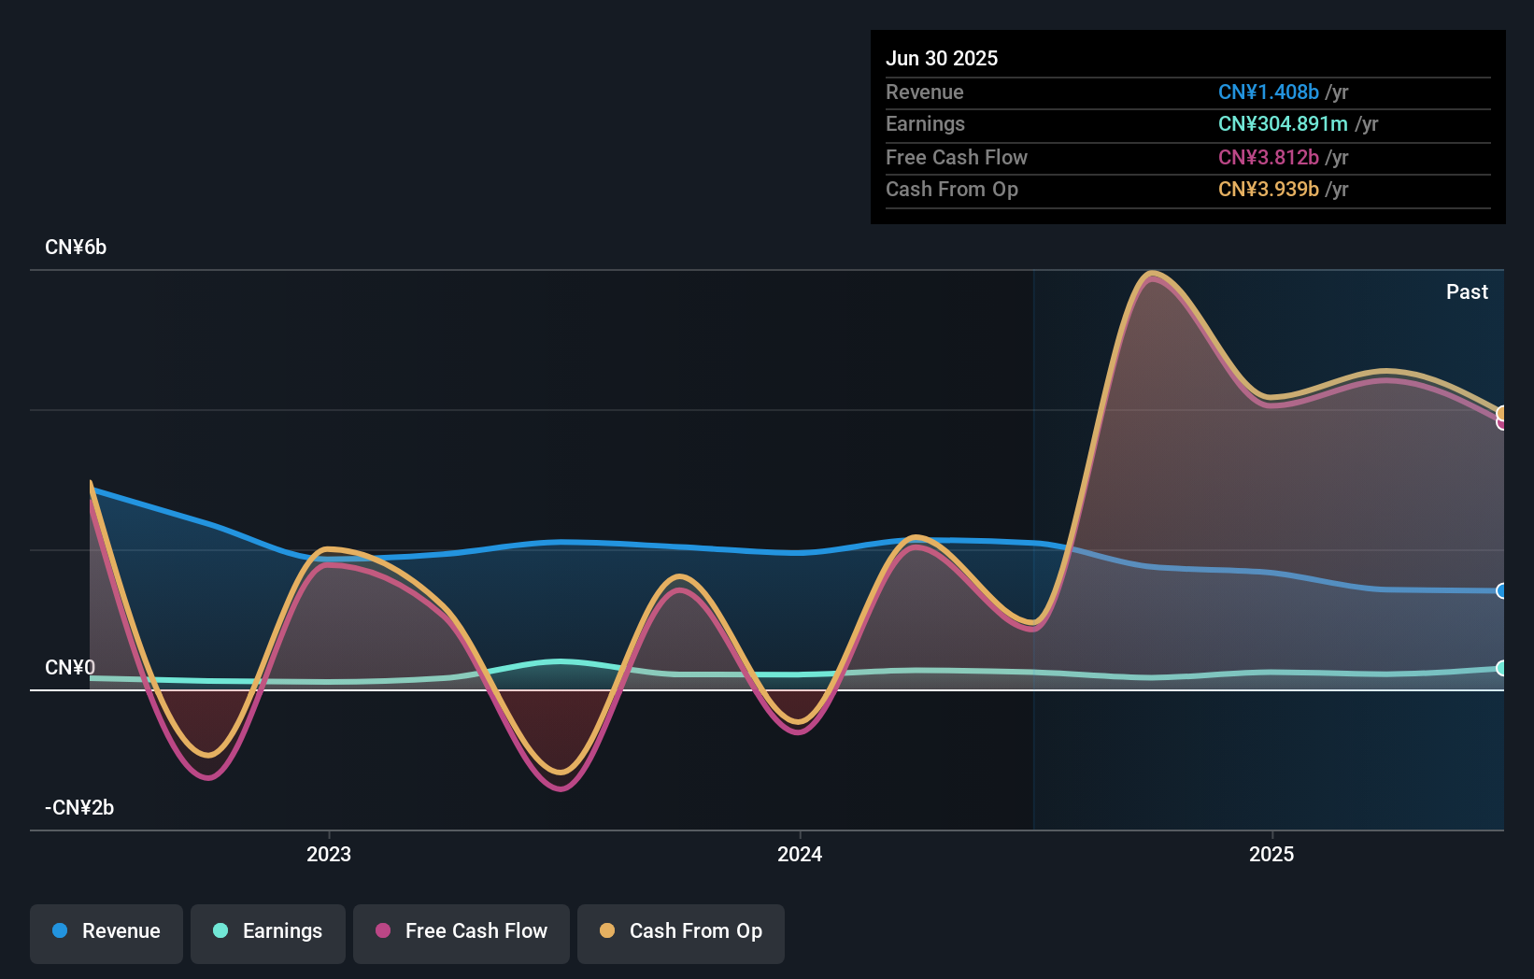Click the orange Cash From Op endpoint marker
The image size is (1534, 979).
[1501, 413]
